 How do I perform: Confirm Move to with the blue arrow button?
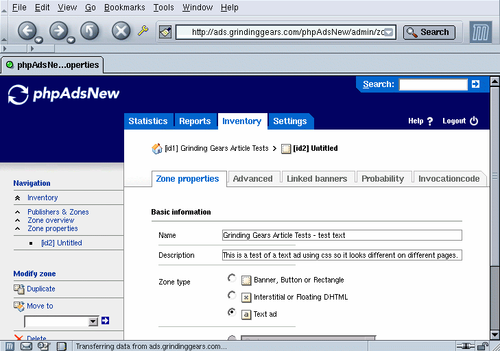tap(105, 320)
